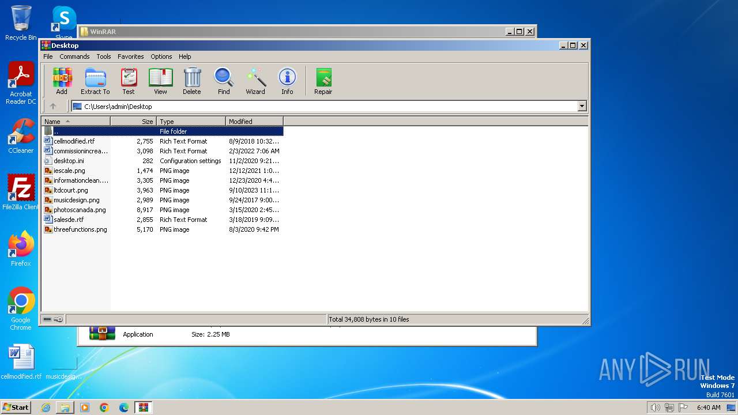Open the Options menu

click(x=161, y=56)
